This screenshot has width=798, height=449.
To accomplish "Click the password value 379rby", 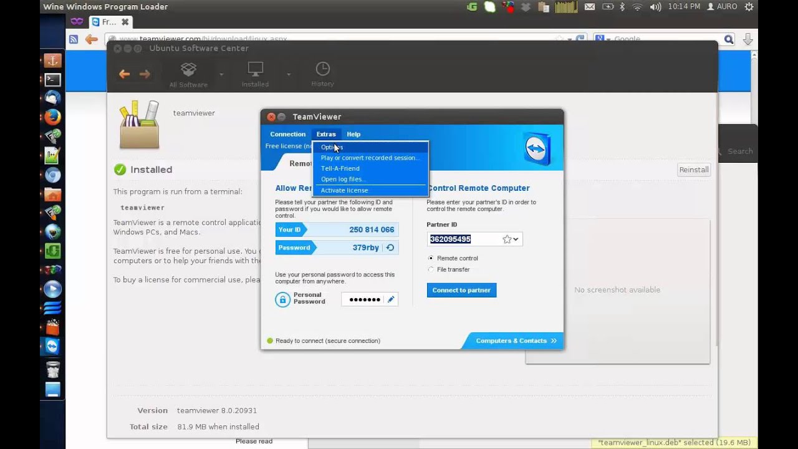I will [366, 248].
